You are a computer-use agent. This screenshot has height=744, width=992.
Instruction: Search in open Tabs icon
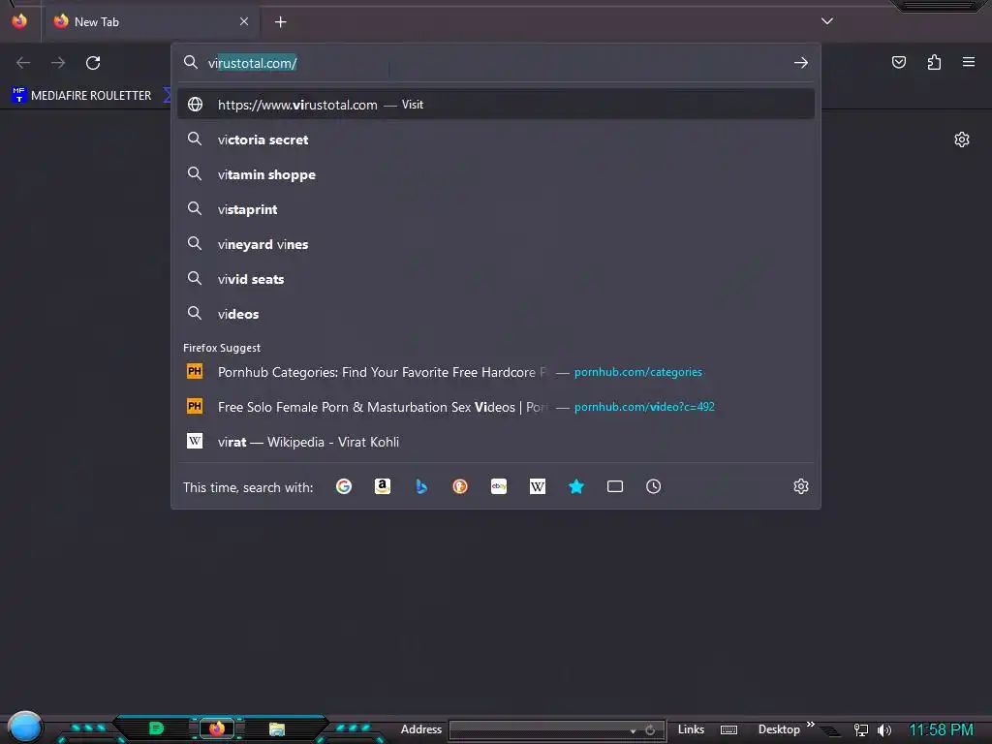(x=615, y=486)
